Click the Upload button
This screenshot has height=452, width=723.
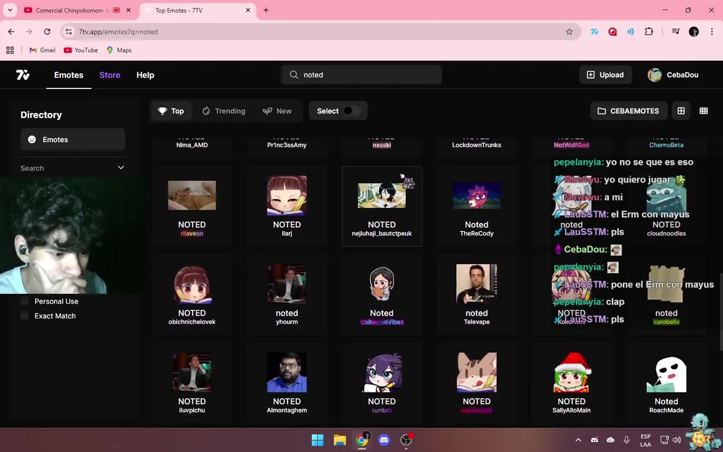pyautogui.click(x=606, y=75)
